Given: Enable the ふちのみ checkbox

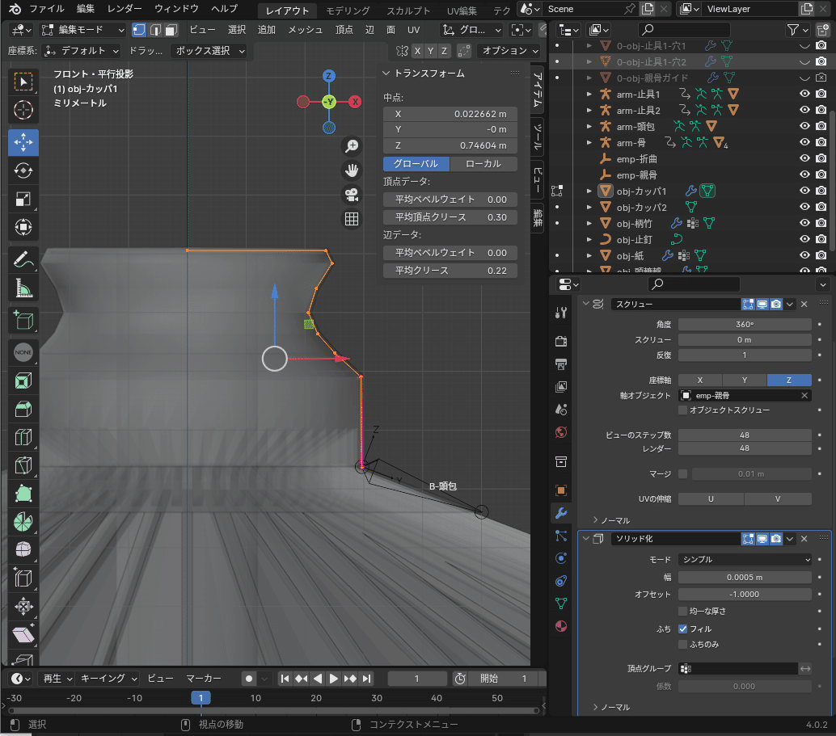Looking at the screenshot, I should tap(682, 645).
